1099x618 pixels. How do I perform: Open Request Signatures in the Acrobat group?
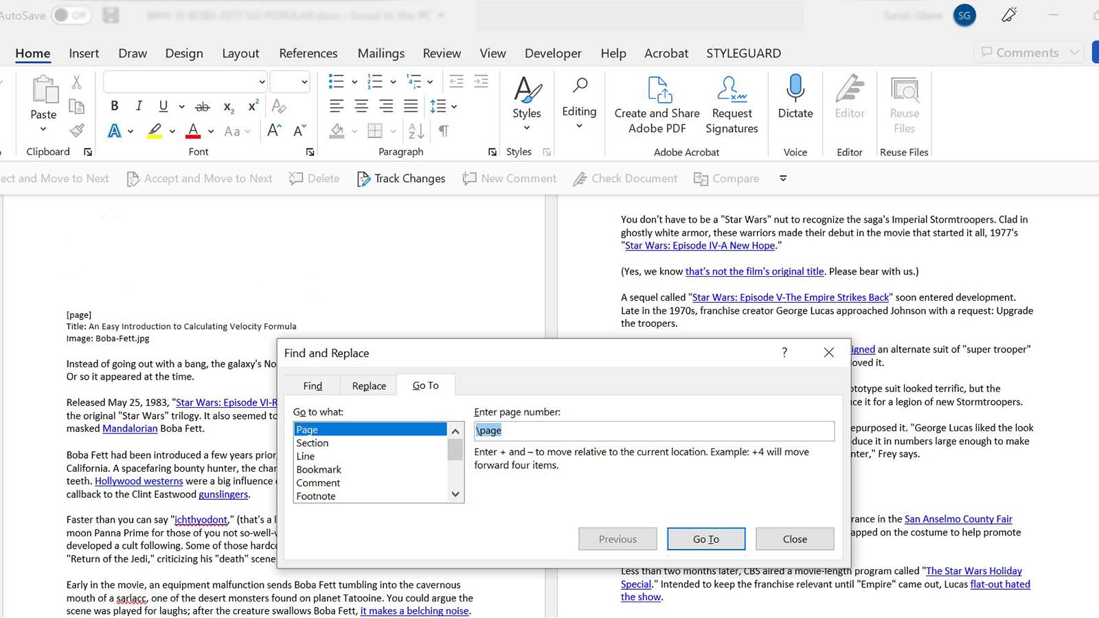(x=731, y=104)
